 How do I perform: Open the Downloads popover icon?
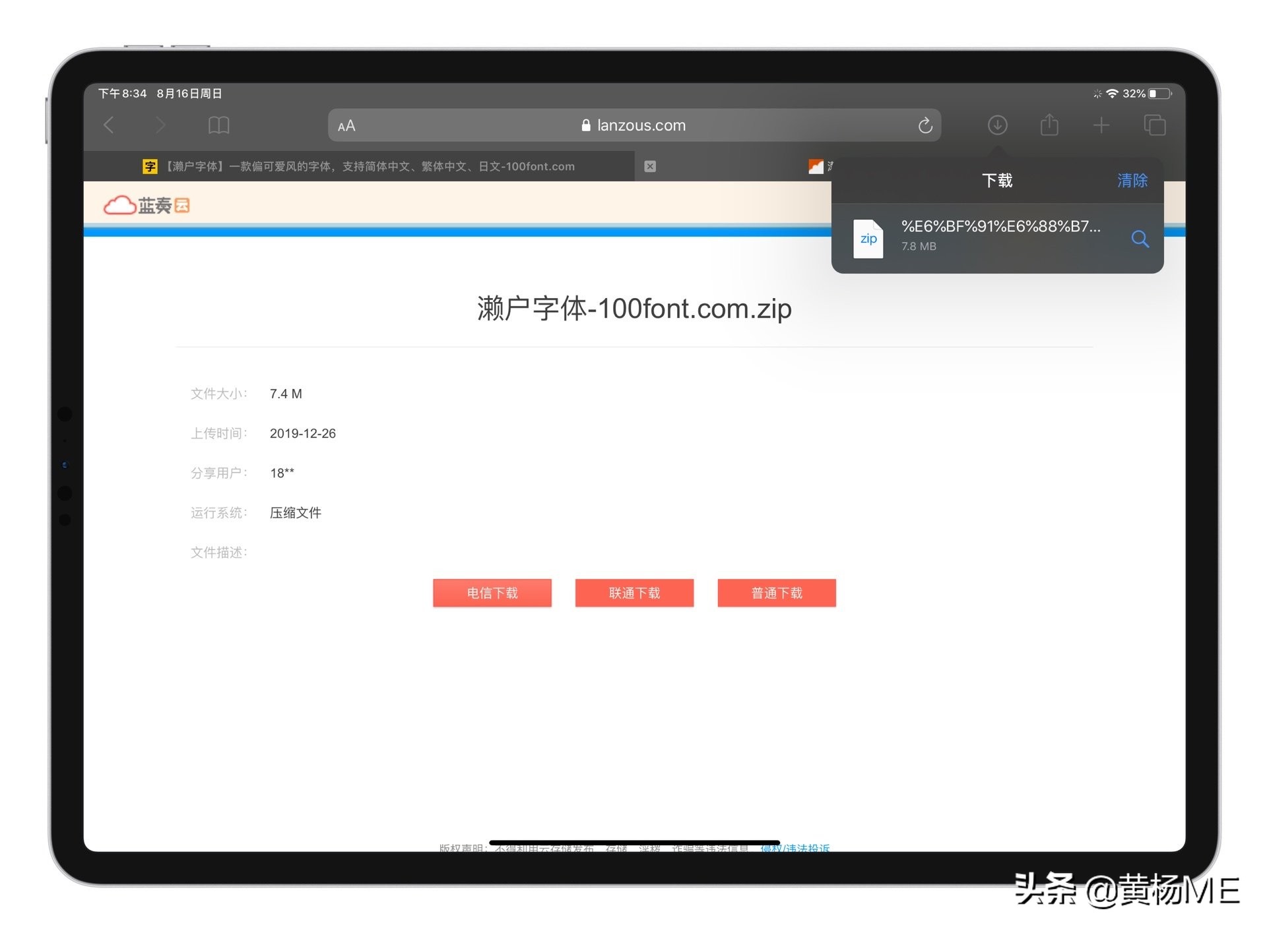[998, 125]
